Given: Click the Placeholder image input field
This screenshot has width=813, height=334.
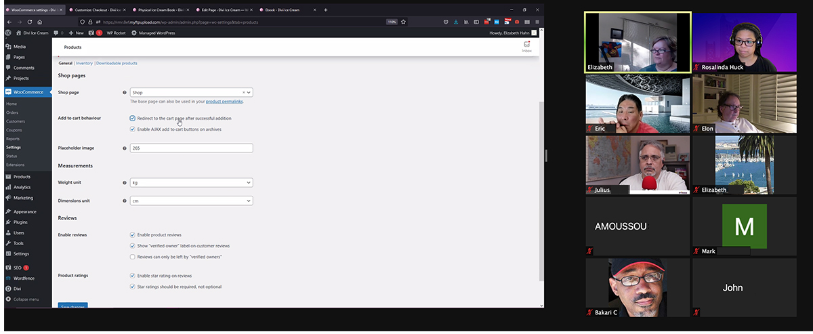Looking at the screenshot, I should [191, 148].
